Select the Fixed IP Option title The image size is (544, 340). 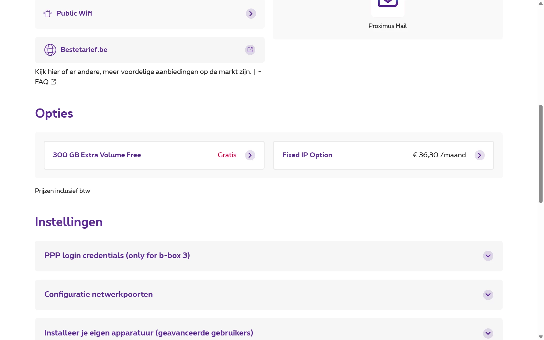coord(307,155)
